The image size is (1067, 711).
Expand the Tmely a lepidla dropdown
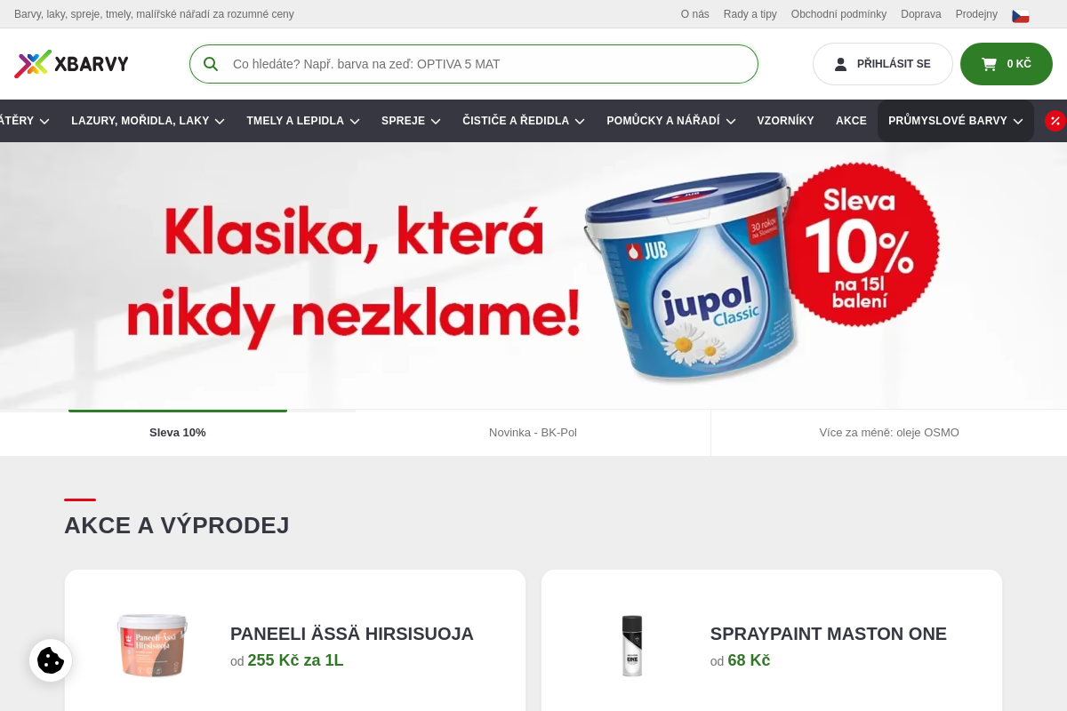[303, 121]
